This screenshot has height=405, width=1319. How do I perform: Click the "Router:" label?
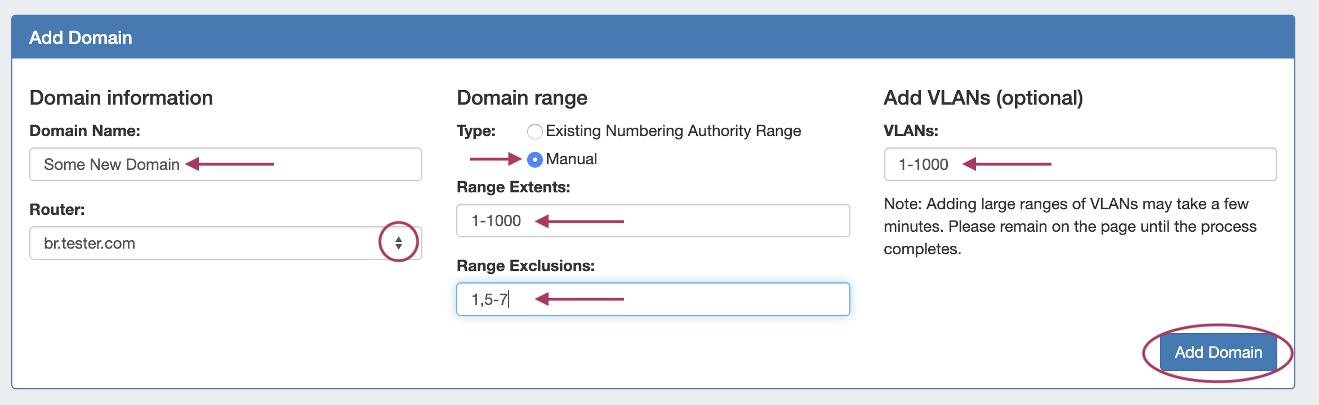coord(57,210)
